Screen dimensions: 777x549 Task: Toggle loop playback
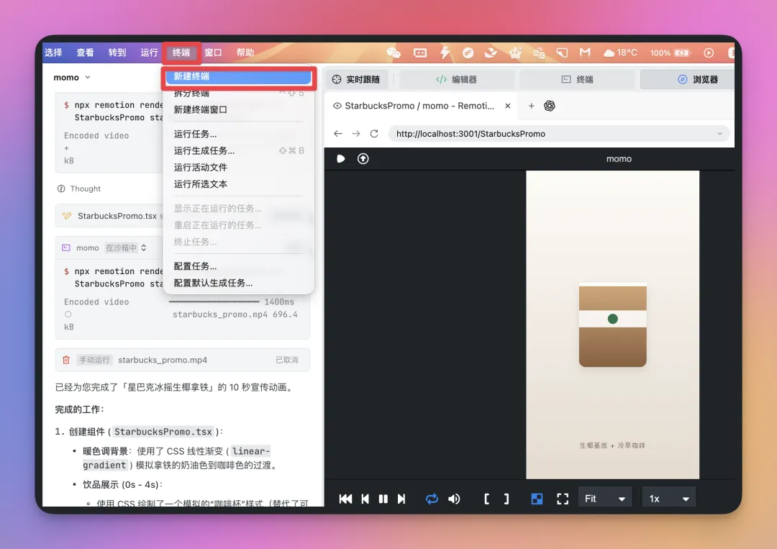[x=432, y=499]
